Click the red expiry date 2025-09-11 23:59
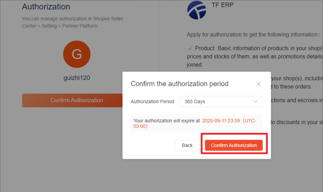Image resolution: width=323 pixels, height=192 pixels. (221, 120)
